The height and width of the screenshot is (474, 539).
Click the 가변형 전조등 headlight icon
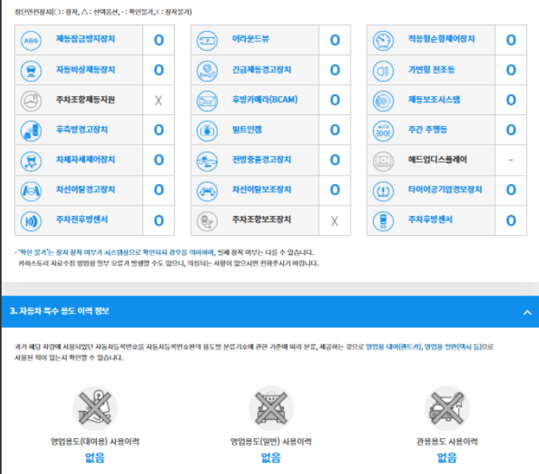pyautogui.click(x=383, y=71)
